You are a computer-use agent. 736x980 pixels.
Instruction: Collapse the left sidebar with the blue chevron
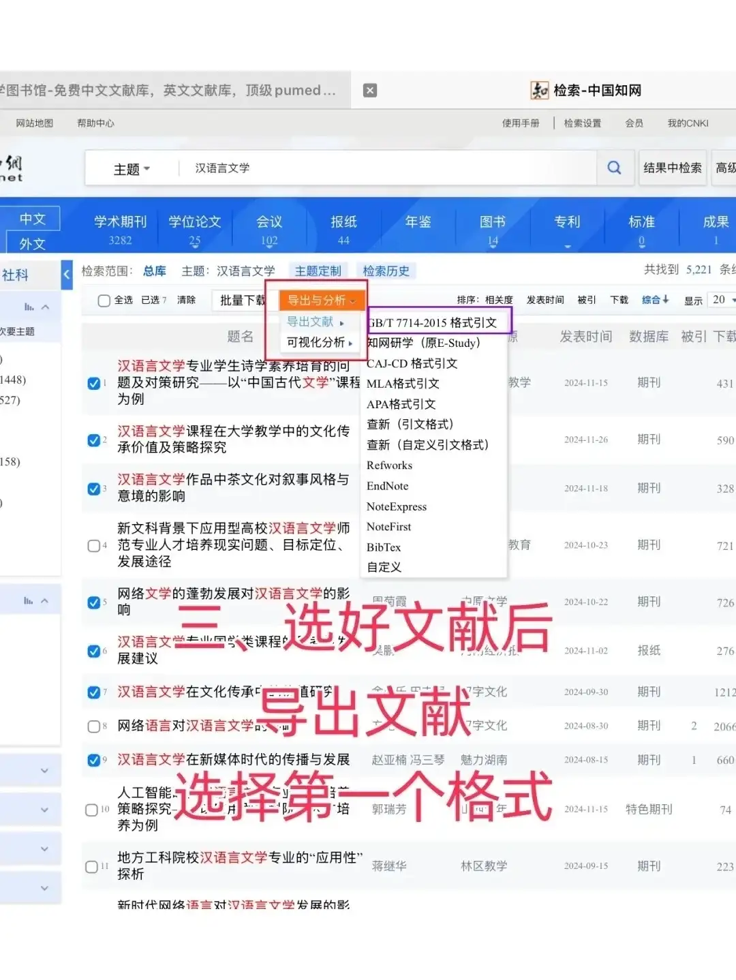click(x=66, y=275)
